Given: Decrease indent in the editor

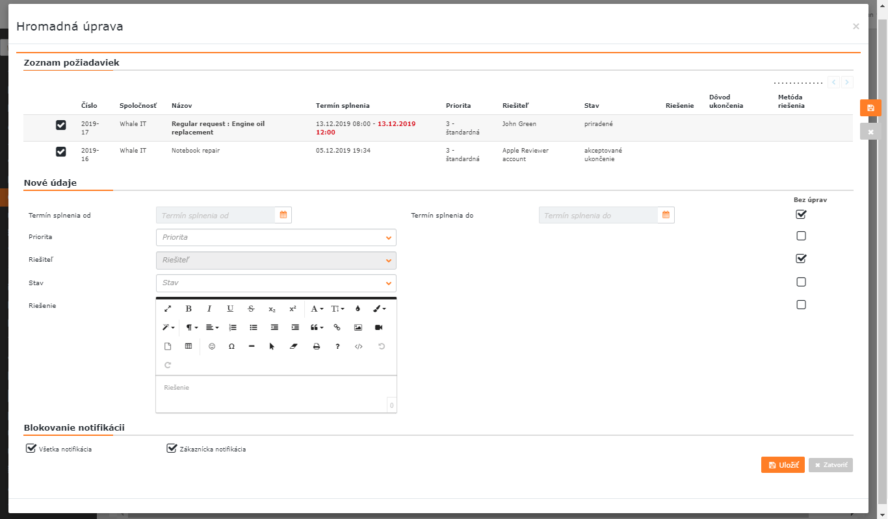Looking at the screenshot, I should (x=274, y=328).
